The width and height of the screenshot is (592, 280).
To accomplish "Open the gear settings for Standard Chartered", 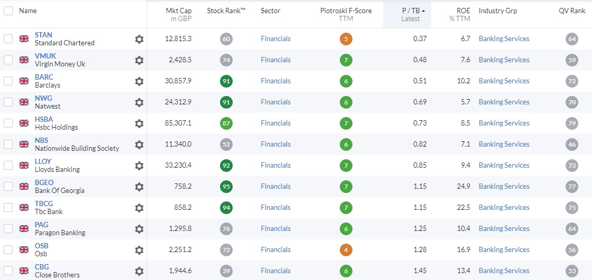I will click(139, 39).
